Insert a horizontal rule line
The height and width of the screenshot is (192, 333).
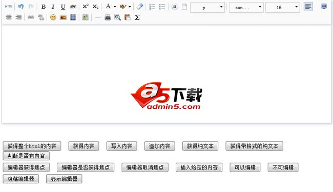97,17
